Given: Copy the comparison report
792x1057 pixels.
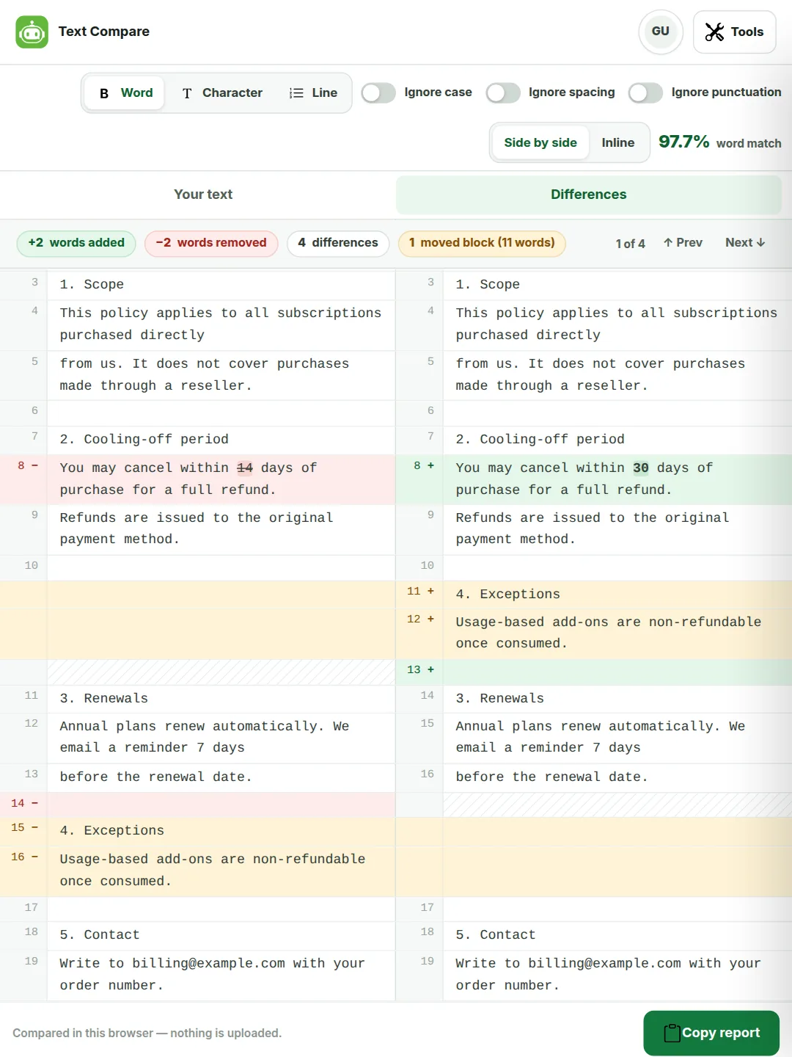Looking at the screenshot, I should [711, 1033].
